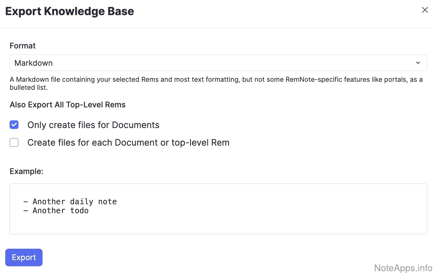Enable Create files for each Document checkbox
Image resolution: width=433 pixels, height=274 pixels.
[x=14, y=143]
